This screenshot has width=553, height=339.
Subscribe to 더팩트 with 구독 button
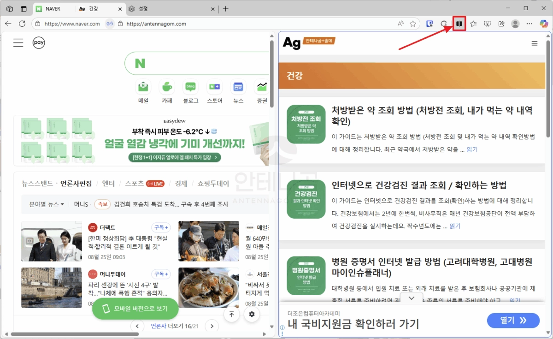click(161, 227)
